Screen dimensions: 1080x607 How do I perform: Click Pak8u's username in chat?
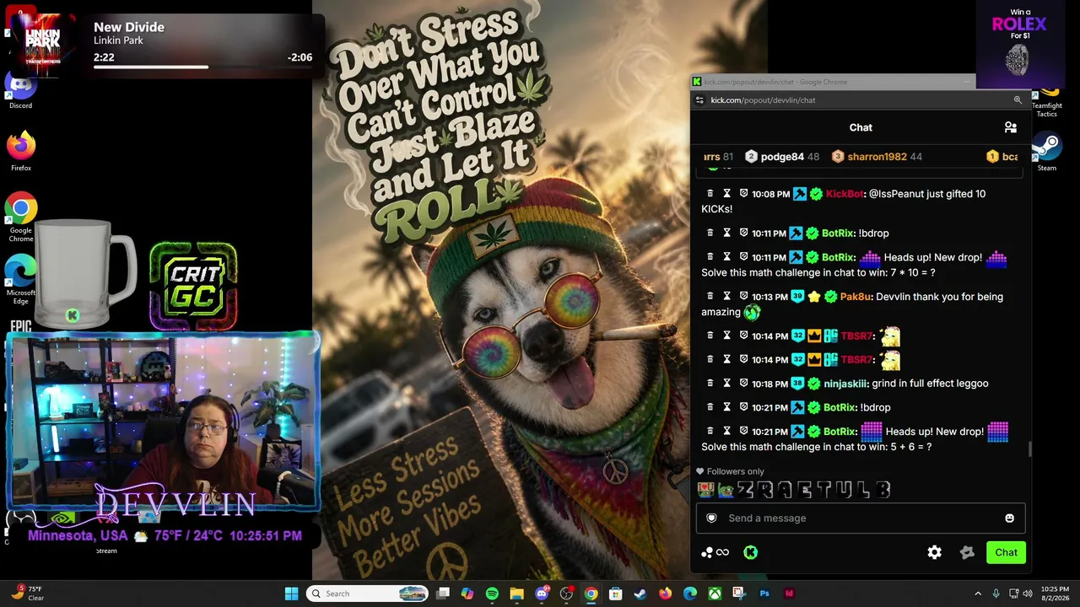point(856,297)
